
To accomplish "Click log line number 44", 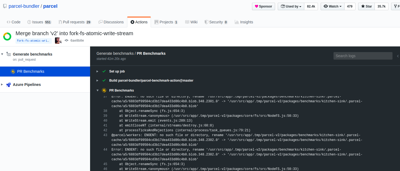I will (105, 150).
